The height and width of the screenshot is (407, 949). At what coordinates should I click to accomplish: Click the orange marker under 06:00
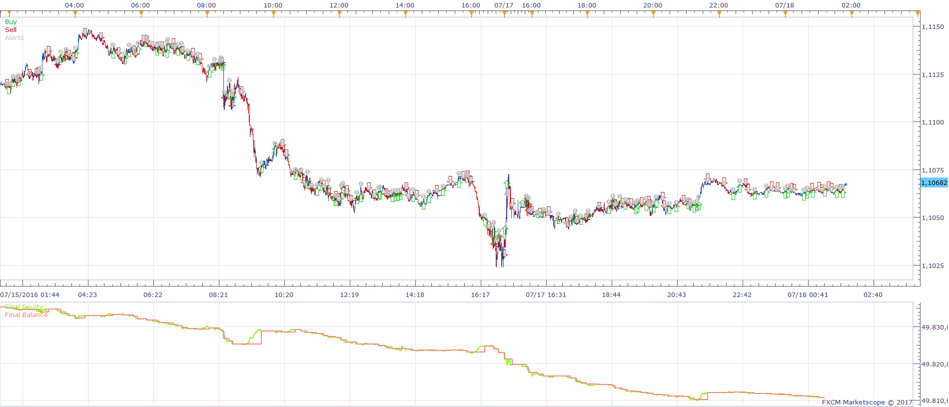[x=141, y=14]
